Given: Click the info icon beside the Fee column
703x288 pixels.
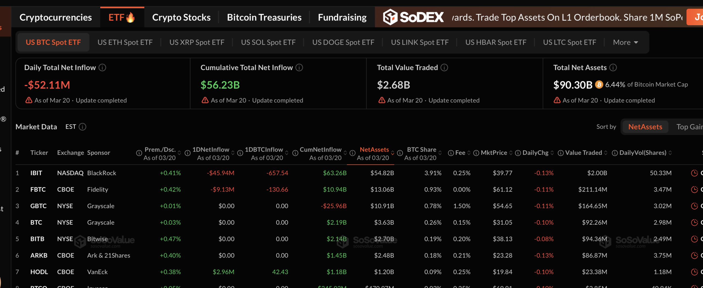Looking at the screenshot, I should [x=451, y=153].
